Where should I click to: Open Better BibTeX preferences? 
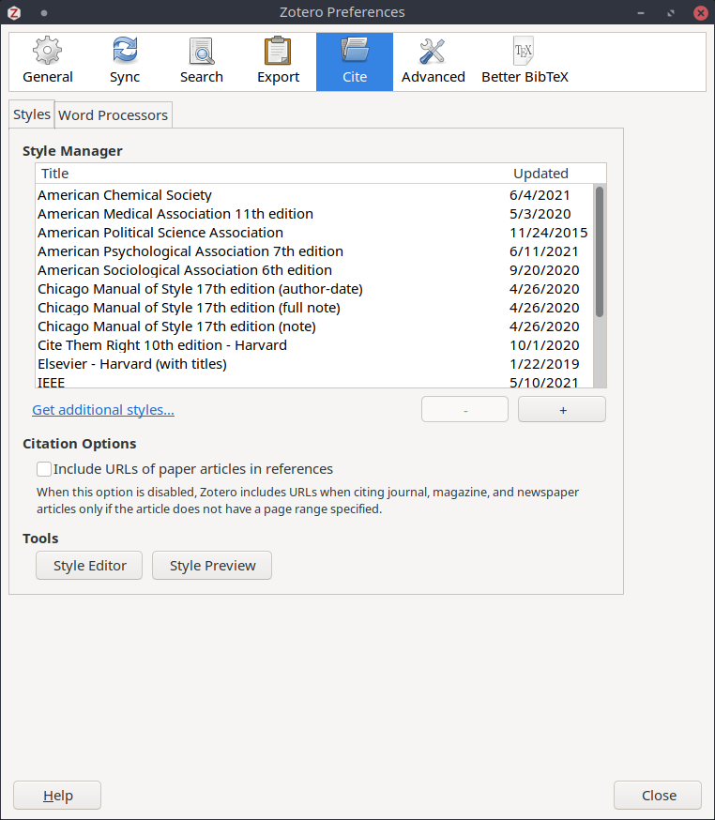(524, 60)
